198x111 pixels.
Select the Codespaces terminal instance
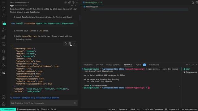click(191, 72)
